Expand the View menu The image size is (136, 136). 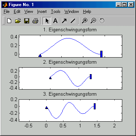point(29,12)
